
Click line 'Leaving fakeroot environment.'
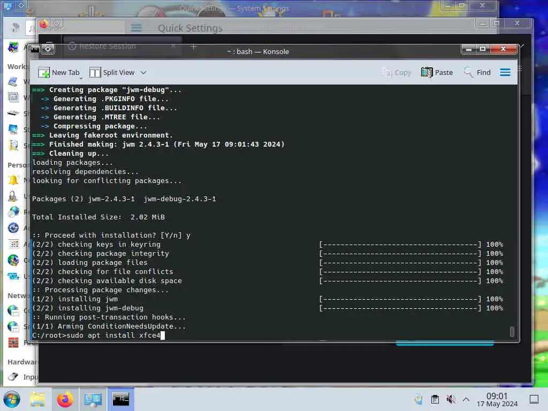tap(102, 135)
